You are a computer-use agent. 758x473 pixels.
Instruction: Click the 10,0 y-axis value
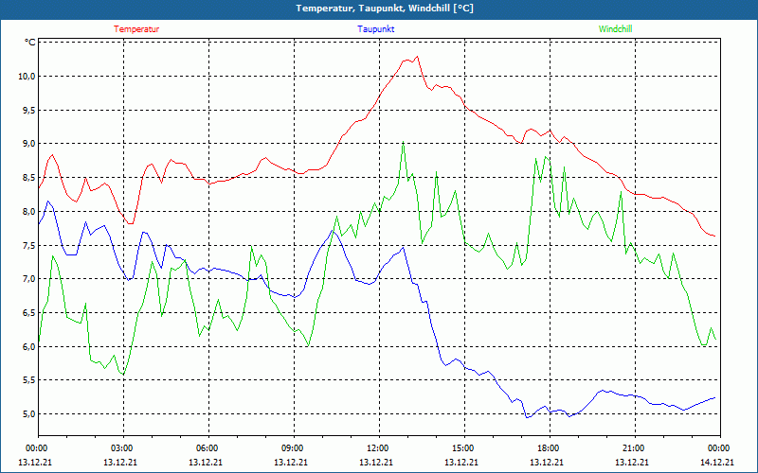click(x=27, y=77)
